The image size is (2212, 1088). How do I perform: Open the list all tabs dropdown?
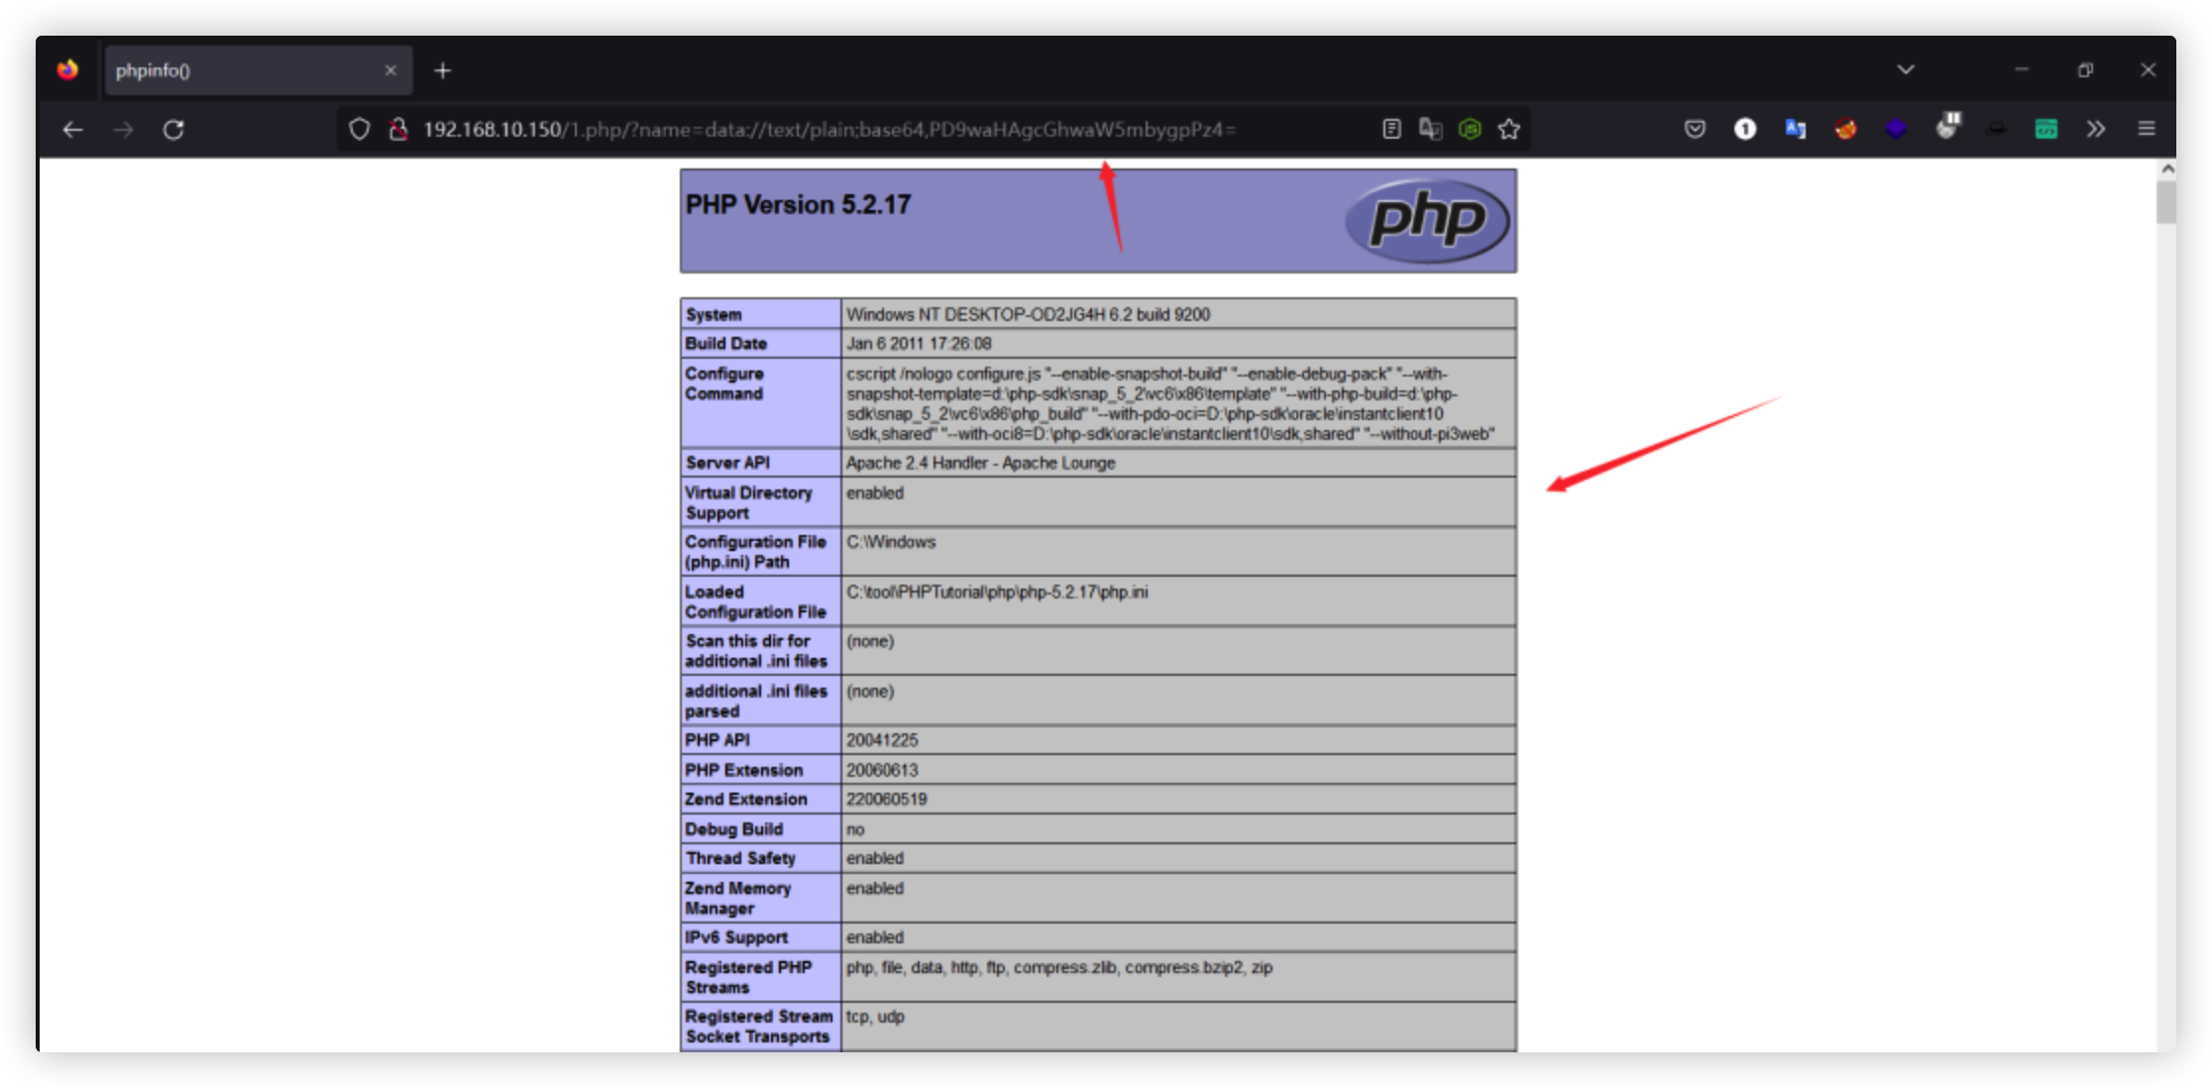[1905, 69]
